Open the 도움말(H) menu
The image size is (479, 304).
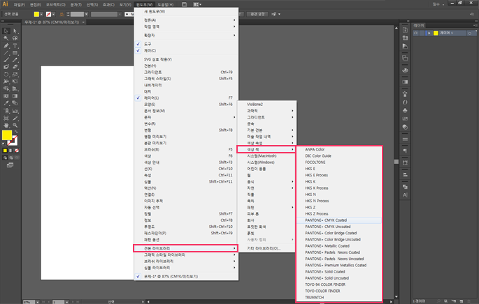pos(166,5)
